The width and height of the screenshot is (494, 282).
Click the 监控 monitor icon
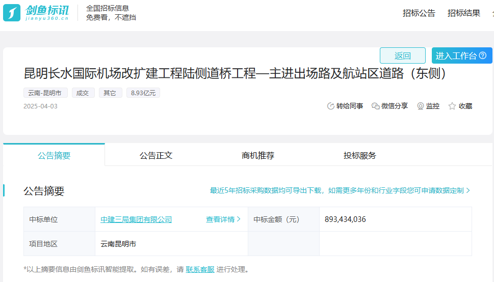click(421, 106)
